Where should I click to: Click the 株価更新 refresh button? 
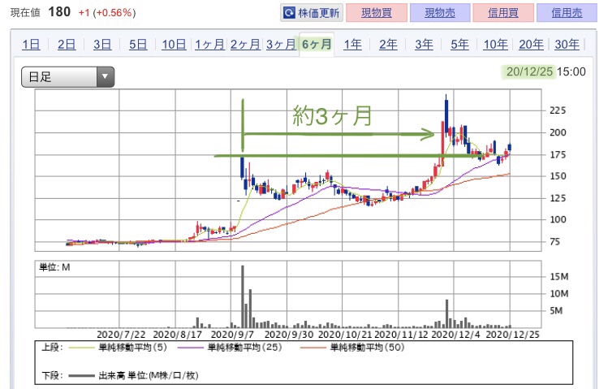click(312, 13)
